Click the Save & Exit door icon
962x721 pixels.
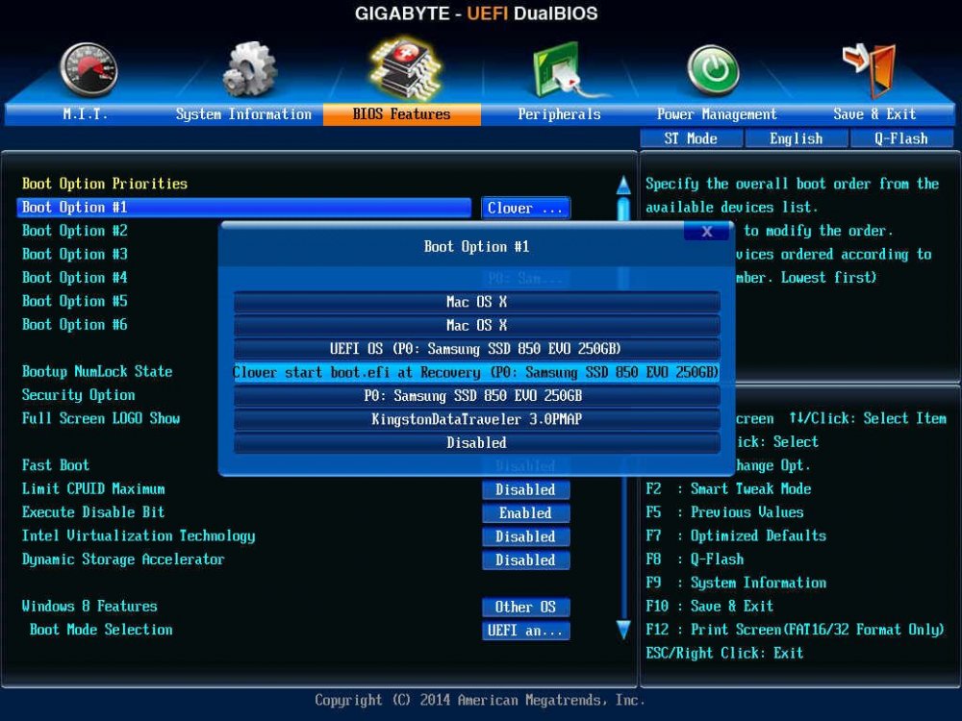(872, 70)
